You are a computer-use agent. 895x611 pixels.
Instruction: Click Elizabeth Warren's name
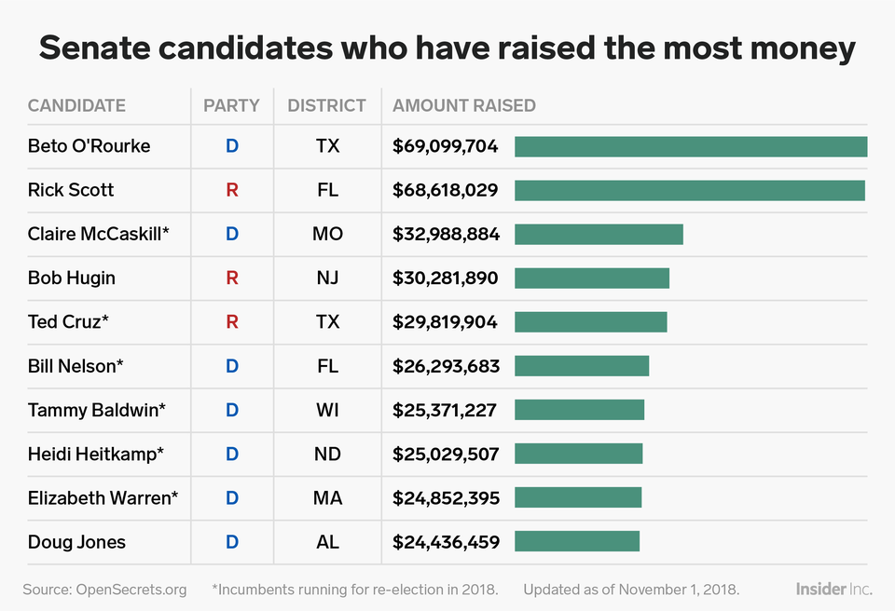(103, 498)
